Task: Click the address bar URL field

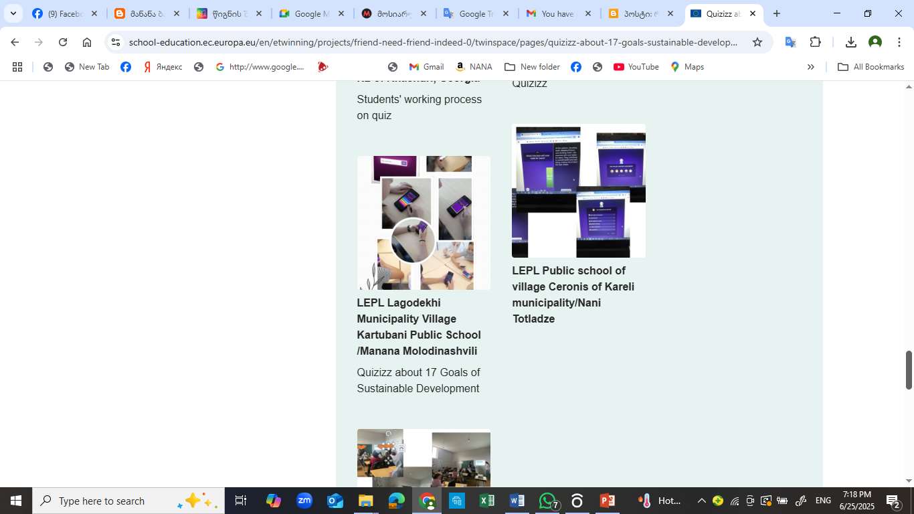Action: click(433, 42)
